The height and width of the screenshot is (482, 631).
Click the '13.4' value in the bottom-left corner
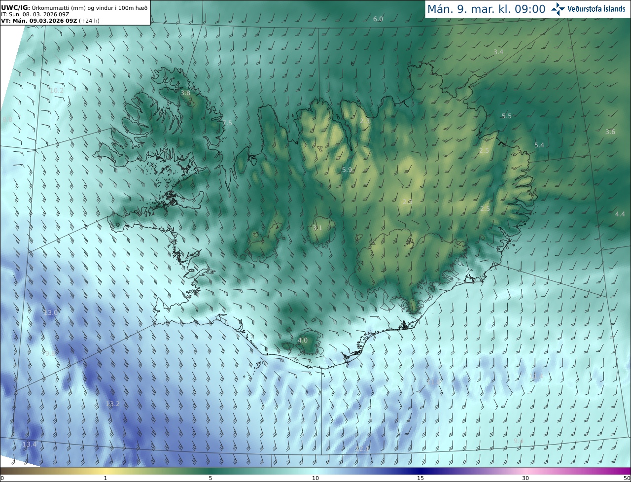pos(30,444)
